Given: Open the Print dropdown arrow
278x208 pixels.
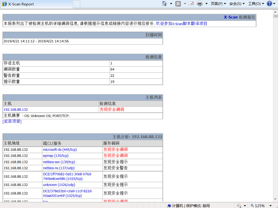Looking at the screenshot, I should (x=207, y=4).
